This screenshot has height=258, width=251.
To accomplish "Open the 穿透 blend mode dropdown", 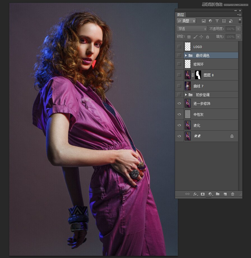I will click(192, 29).
